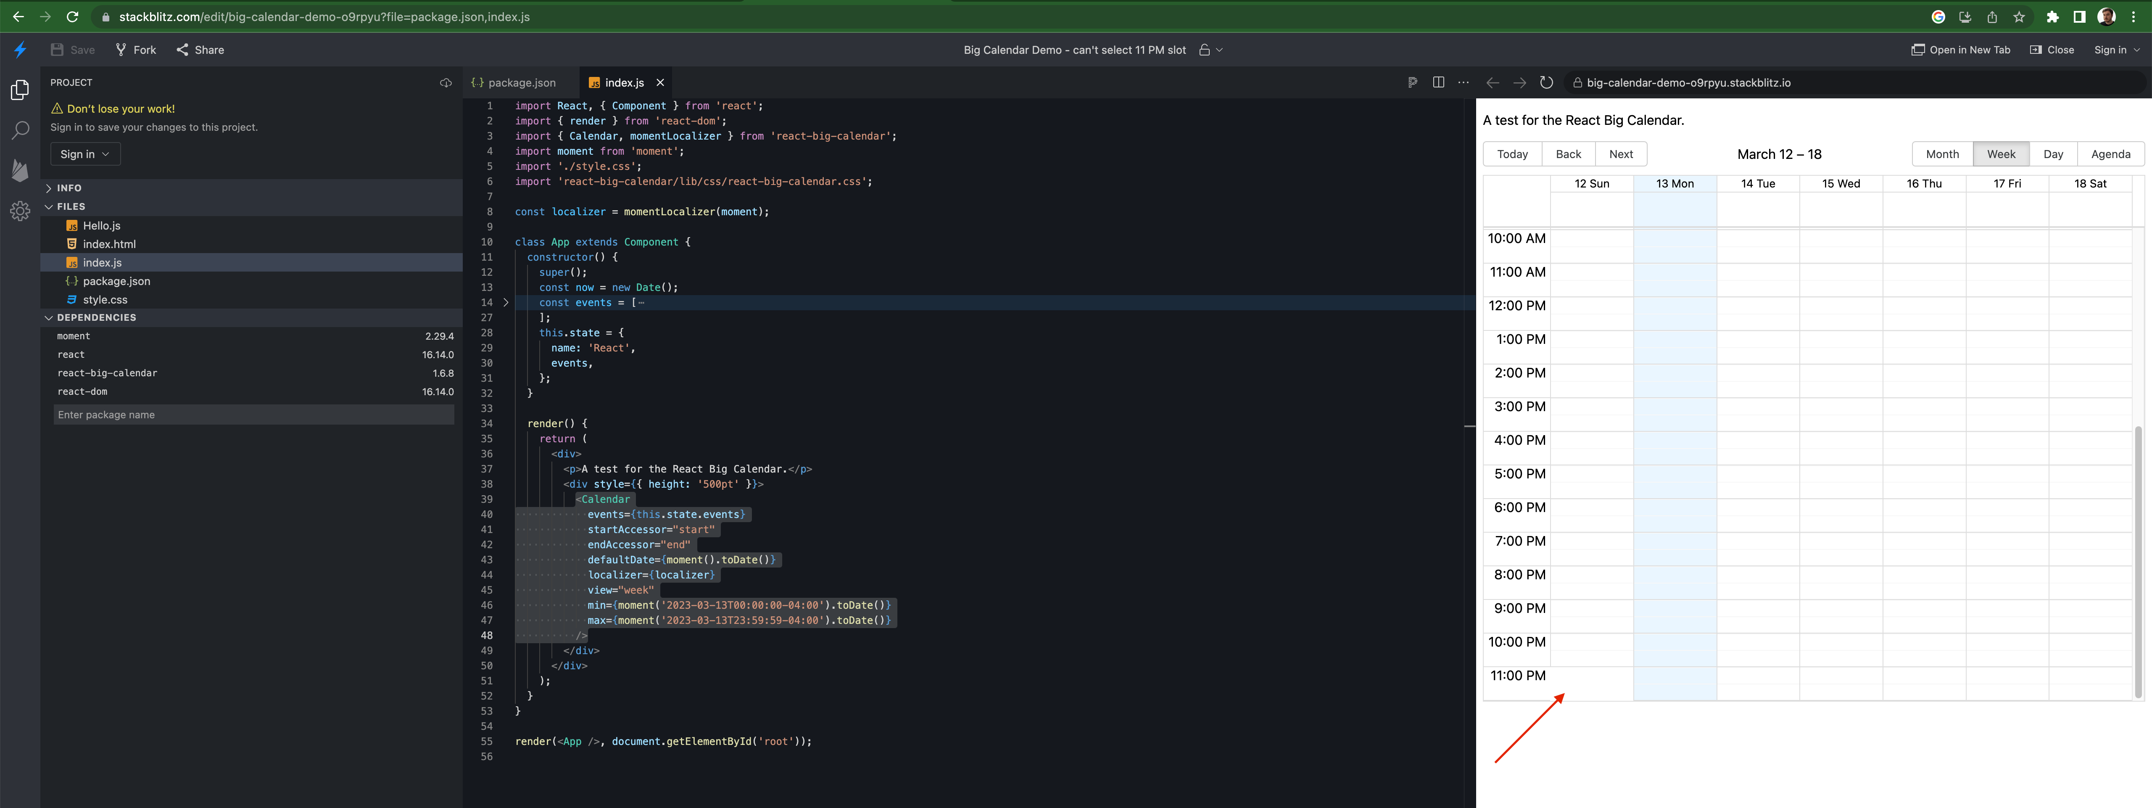Open the project files panel icon
Image resolution: width=2152 pixels, height=808 pixels.
pyautogui.click(x=20, y=90)
